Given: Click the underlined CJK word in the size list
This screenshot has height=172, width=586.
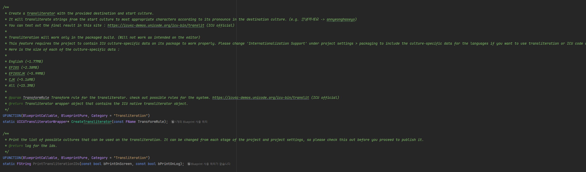Looking at the screenshot, I should click(12, 79).
